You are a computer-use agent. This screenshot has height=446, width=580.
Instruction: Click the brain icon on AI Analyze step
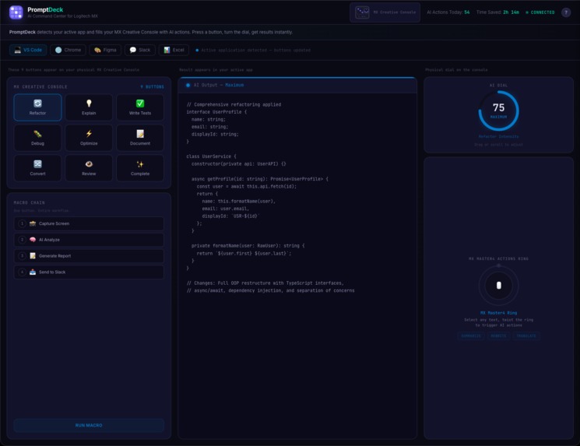coord(33,240)
